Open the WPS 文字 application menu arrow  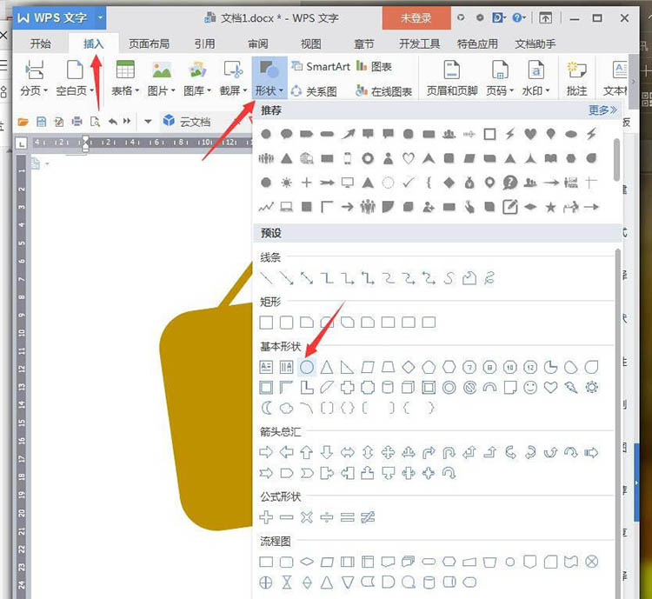coord(101,17)
